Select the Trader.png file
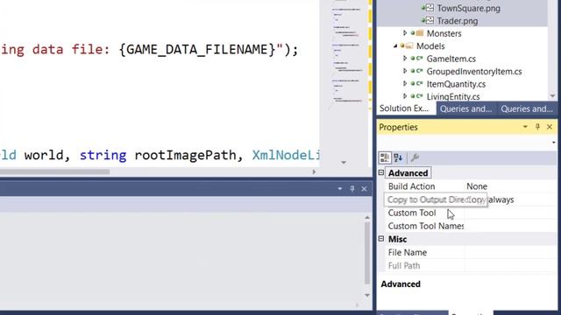 457,21
